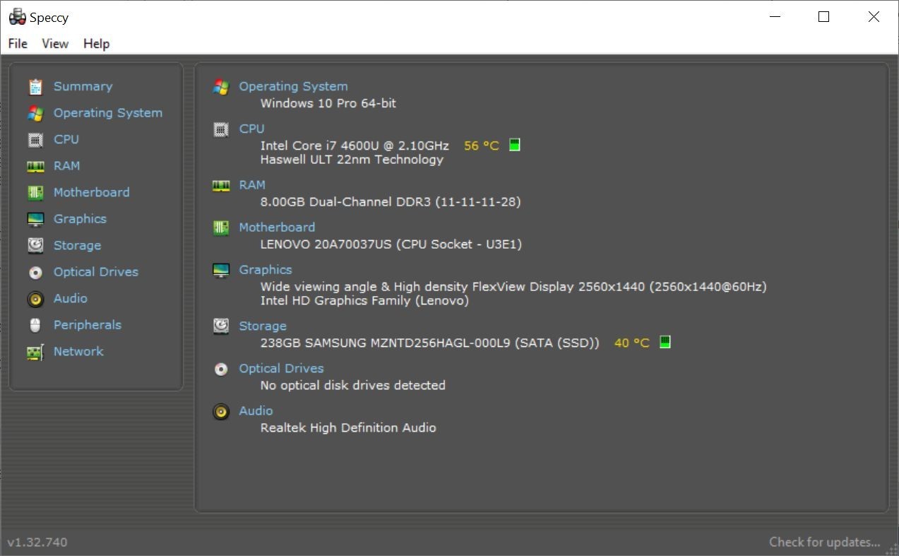Viewport: 899px width, 556px height.
Task: Click the Storage hard drive icon in sidebar
Action: [x=35, y=246]
